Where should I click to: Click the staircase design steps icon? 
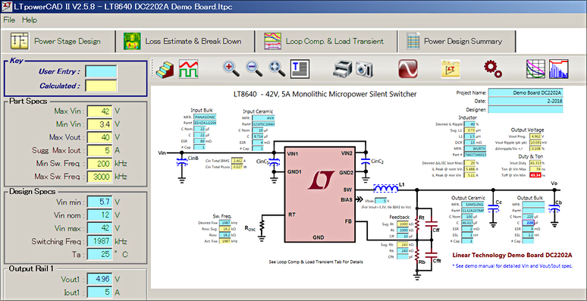[x=165, y=70]
